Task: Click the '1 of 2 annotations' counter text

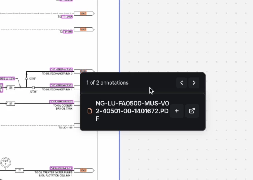Action: click(x=107, y=83)
